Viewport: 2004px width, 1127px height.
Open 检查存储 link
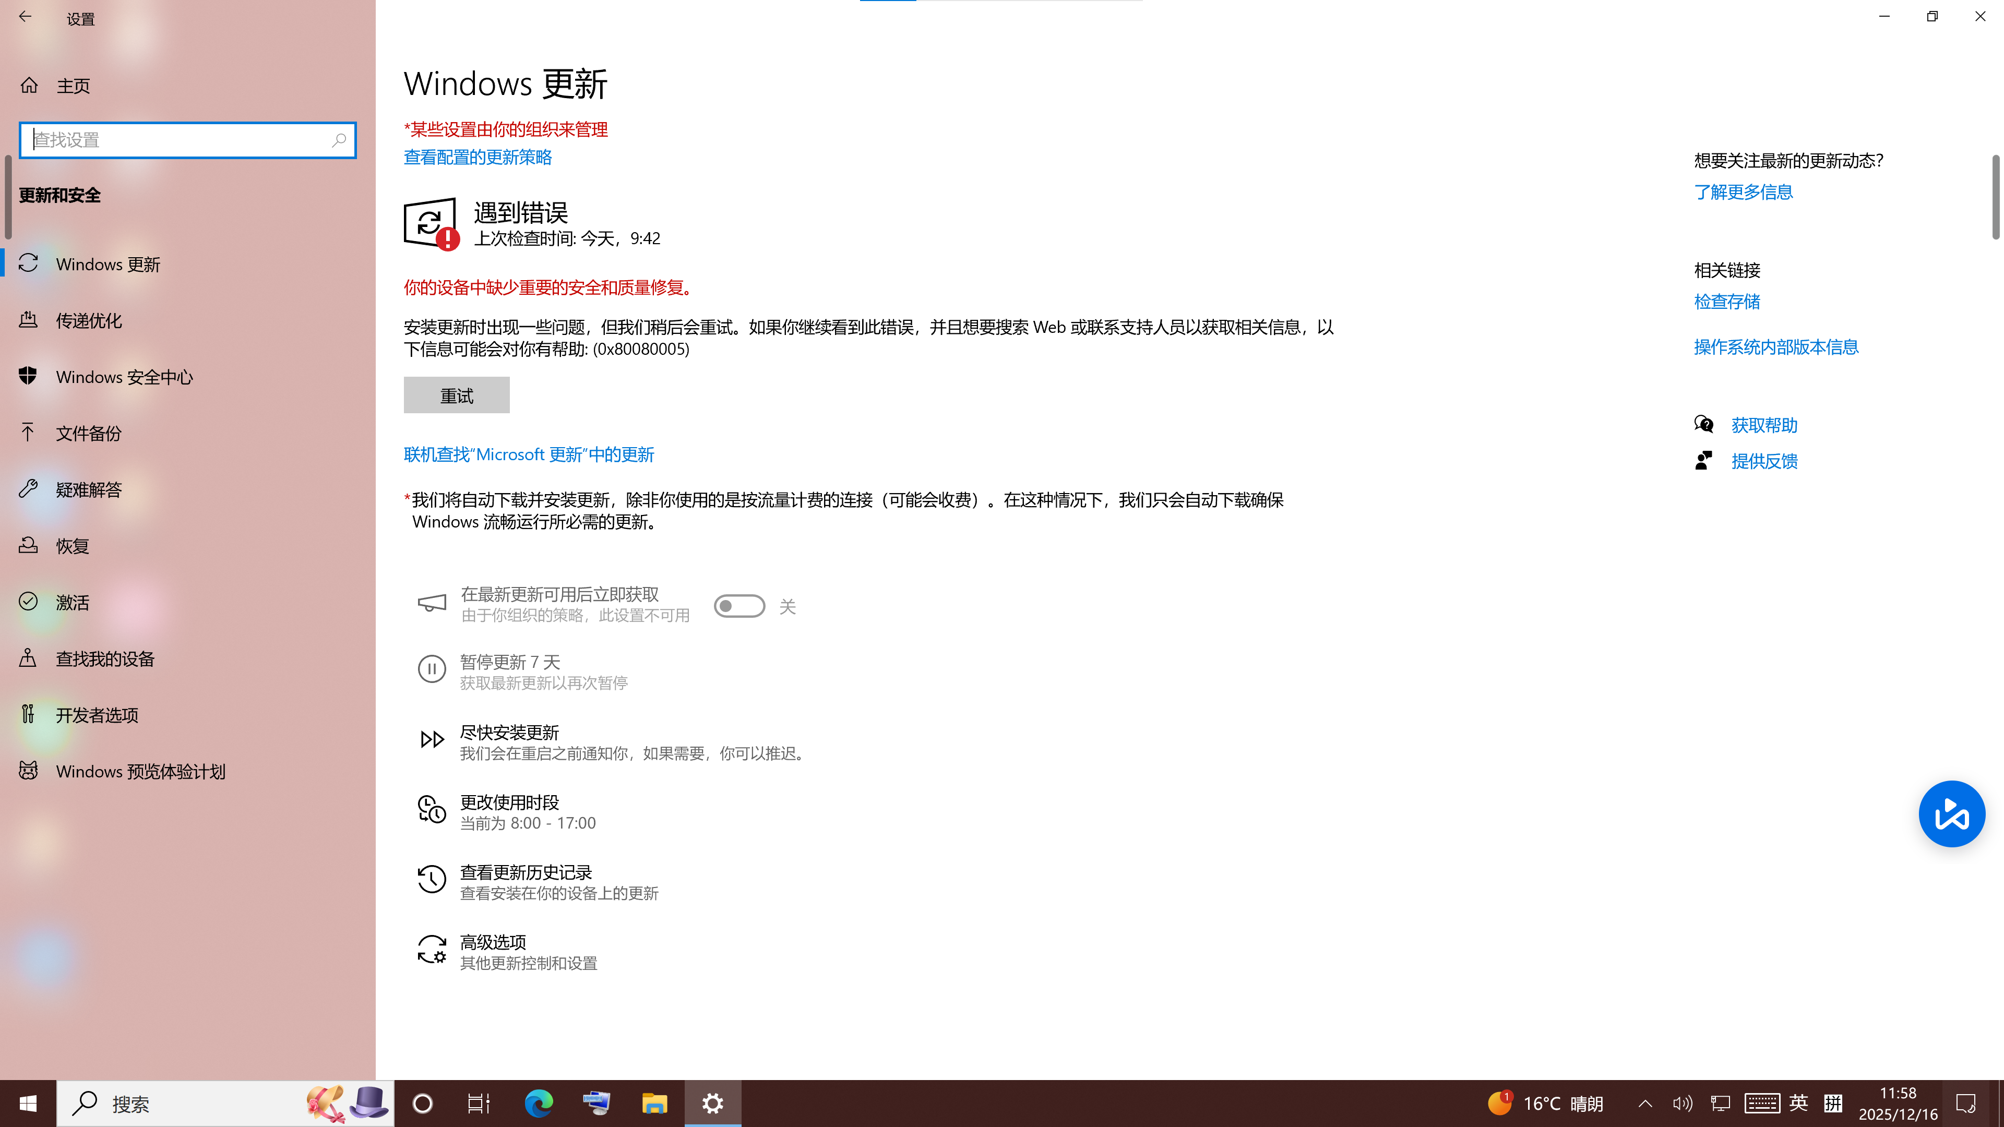[x=1727, y=302]
